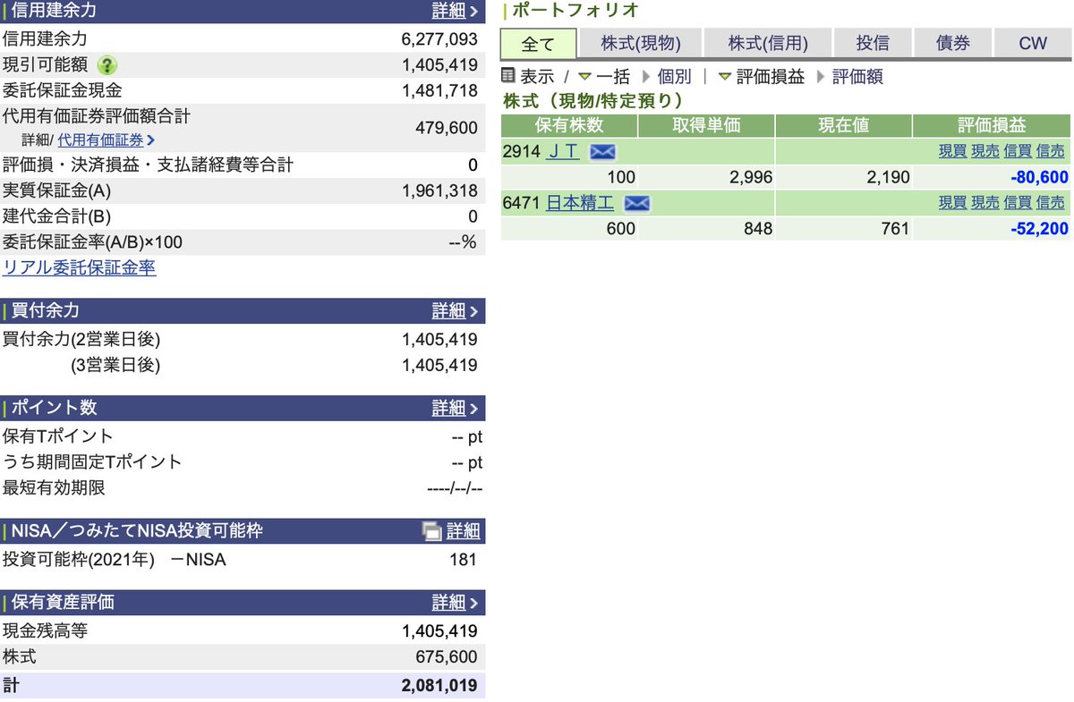Screen dimensions: 1074x702
Task: Click 信売 link in the 日本精工 row
Action: point(1051,203)
